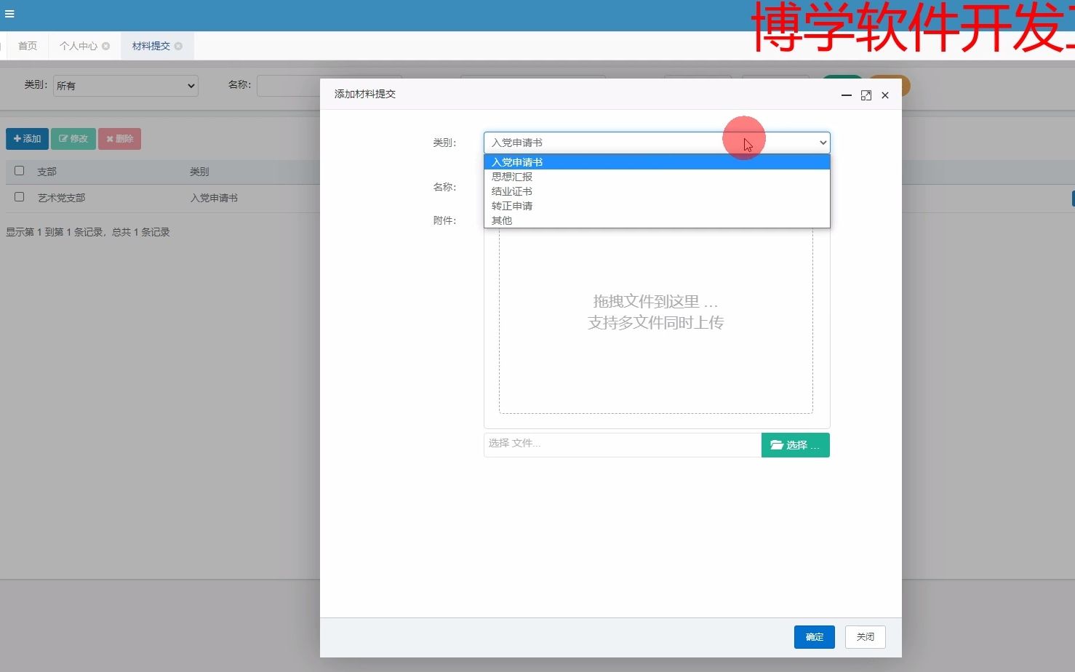Close the 材料提交 tab with its x icon

pos(179,46)
